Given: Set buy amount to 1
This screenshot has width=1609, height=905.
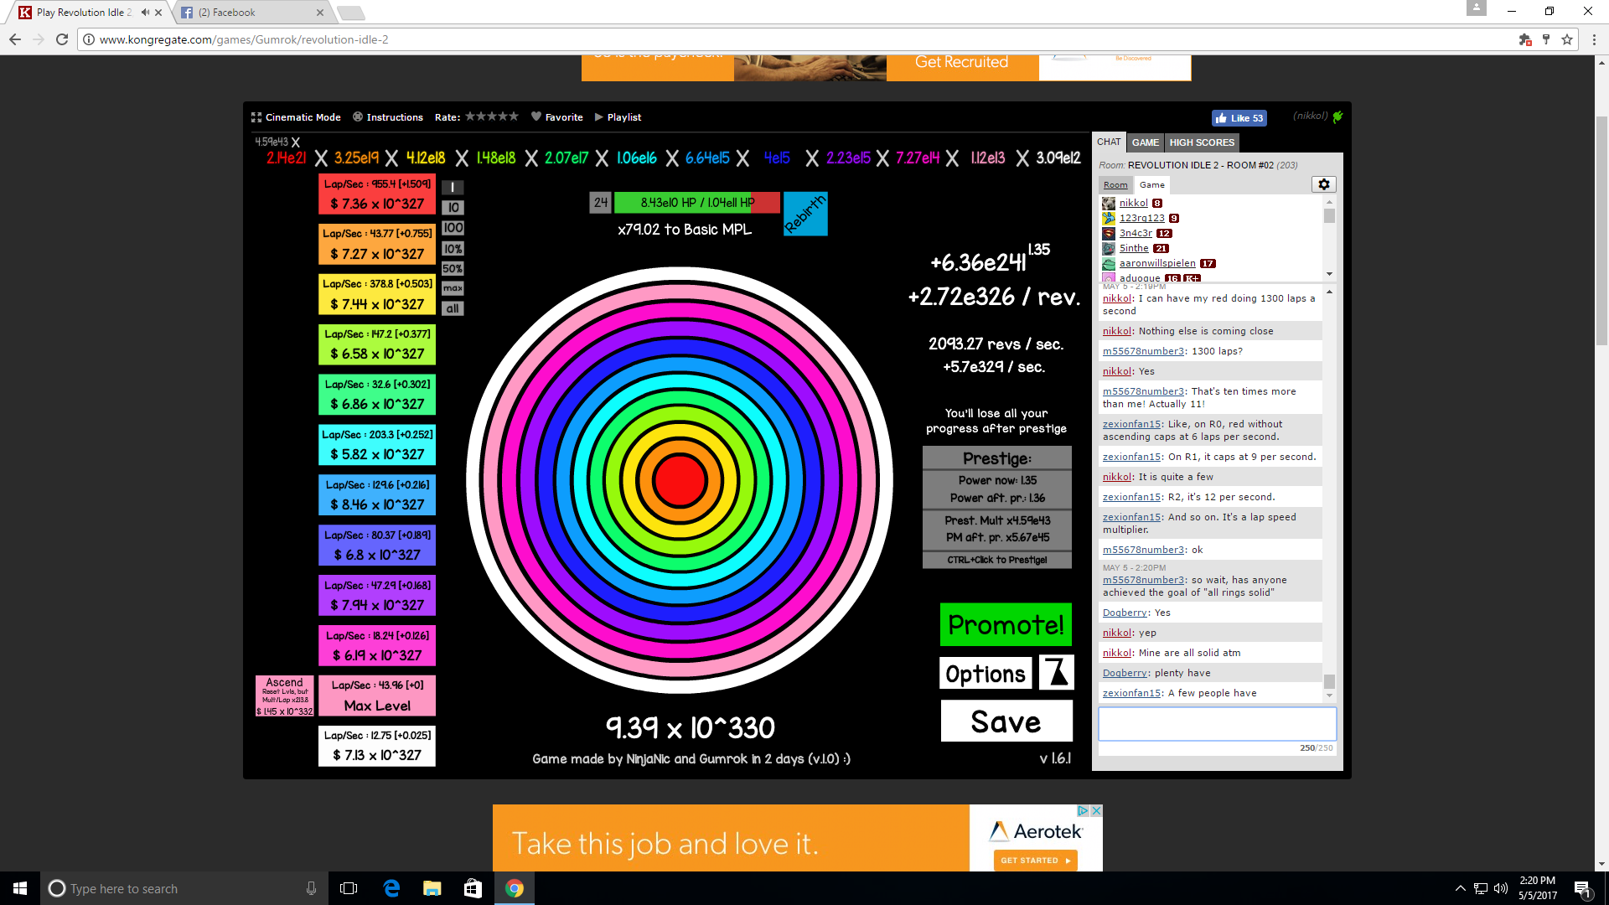Looking at the screenshot, I should click(453, 188).
